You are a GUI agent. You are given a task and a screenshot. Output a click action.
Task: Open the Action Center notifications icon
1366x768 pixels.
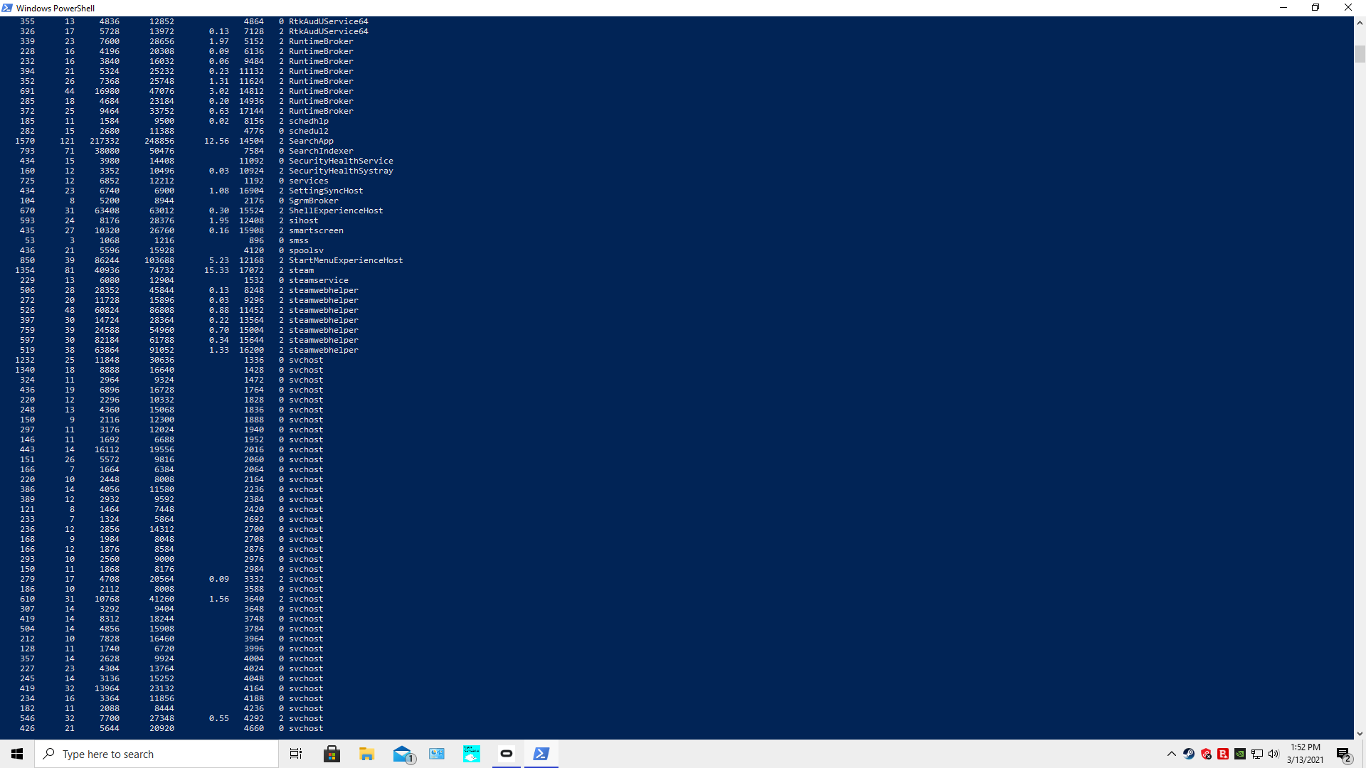pyautogui.click(x=1343, y=754)
